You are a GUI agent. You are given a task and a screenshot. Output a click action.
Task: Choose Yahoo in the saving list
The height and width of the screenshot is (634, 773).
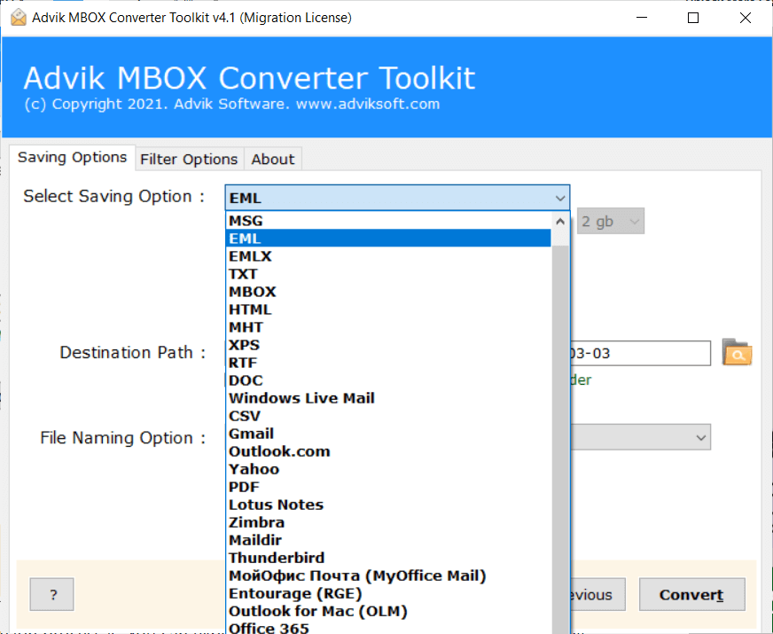(x=388, y=469)
